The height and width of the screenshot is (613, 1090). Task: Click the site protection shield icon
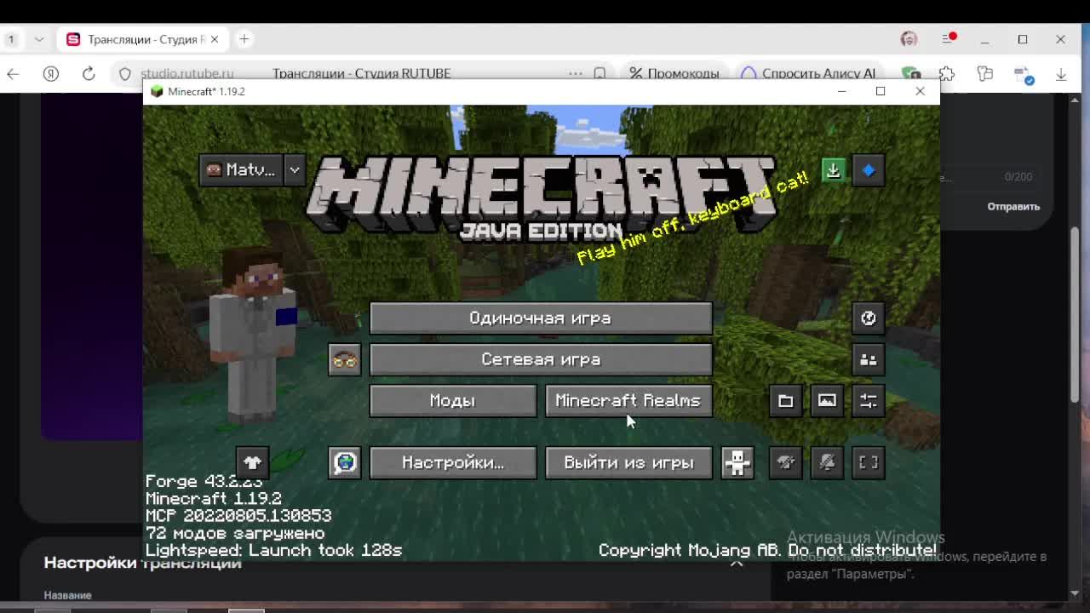pyautogui.click(x=125, y=74)
